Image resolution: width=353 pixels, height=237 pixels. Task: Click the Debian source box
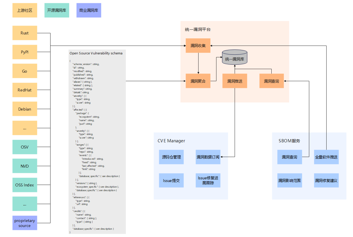tap(25, 109)
